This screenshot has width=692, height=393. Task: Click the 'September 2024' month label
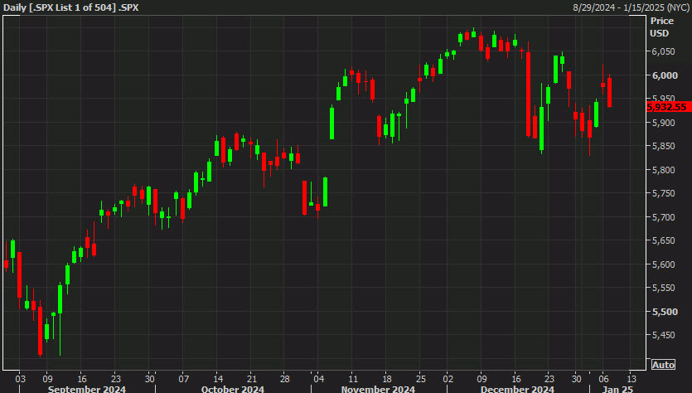tap(87, 389)
